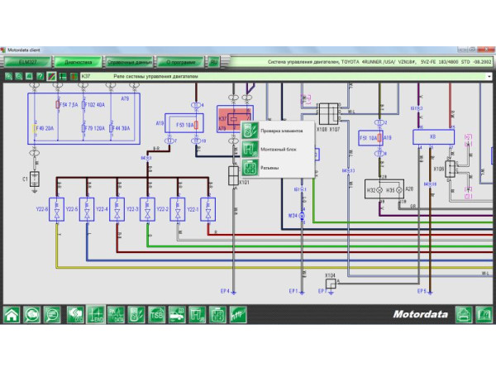Click the zoom in magnifier icon
Image resolution: width=496 pixels, height=372 pixels.
[7, 77]
